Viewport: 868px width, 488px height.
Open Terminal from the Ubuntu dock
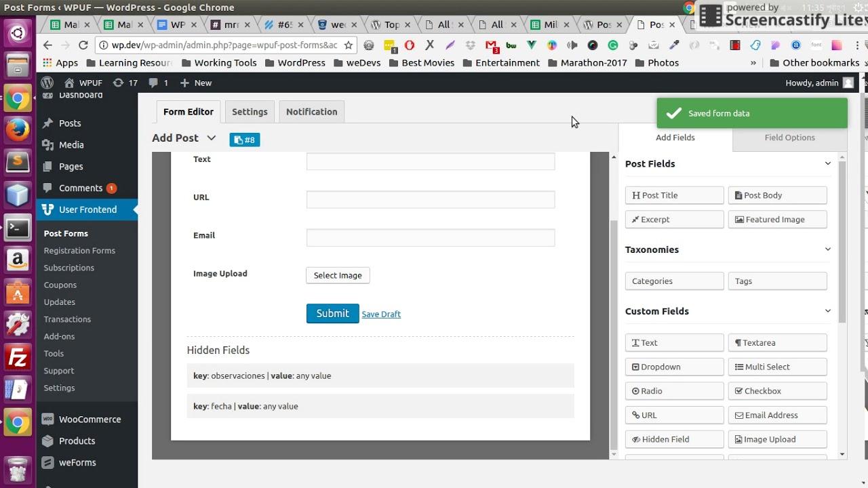18,227
